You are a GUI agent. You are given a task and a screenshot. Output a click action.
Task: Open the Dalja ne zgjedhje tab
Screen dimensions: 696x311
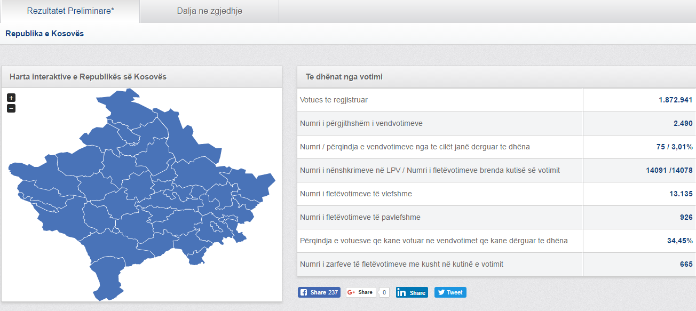(210, 11)
